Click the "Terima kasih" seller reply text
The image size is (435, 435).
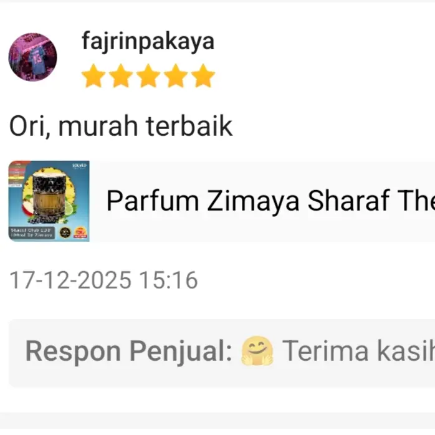click(358, 351)
